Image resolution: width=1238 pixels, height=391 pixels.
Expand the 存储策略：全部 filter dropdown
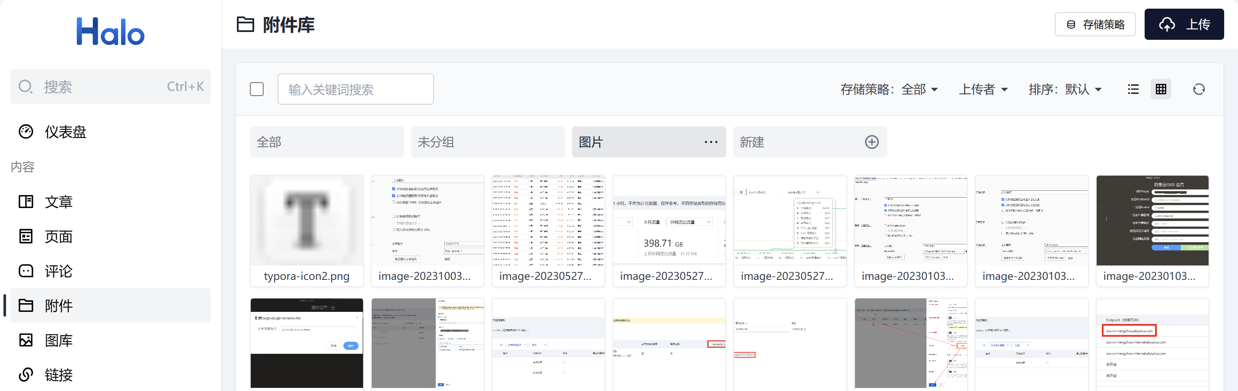coord(889,90)
